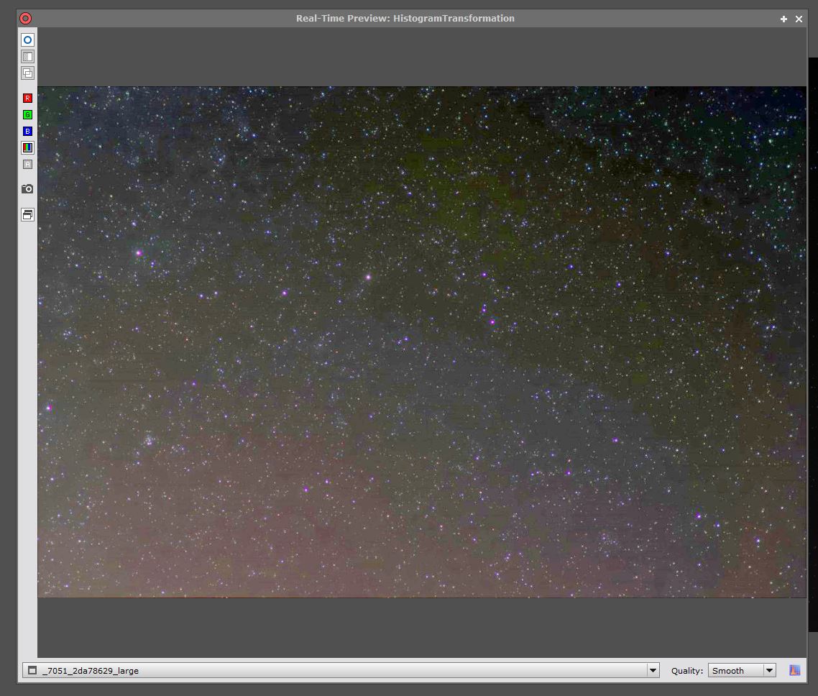
Task: Click the red circle icon in title bar
Action: point(25,19)
